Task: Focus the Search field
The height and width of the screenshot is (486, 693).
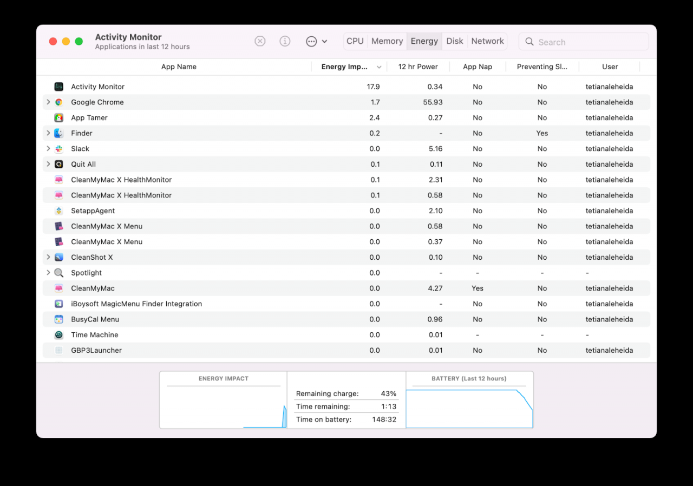Action: coord(584,42)
